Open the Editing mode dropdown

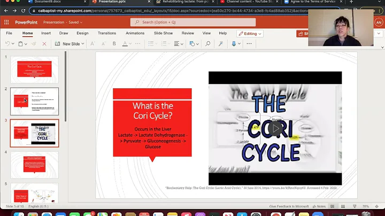250,34
